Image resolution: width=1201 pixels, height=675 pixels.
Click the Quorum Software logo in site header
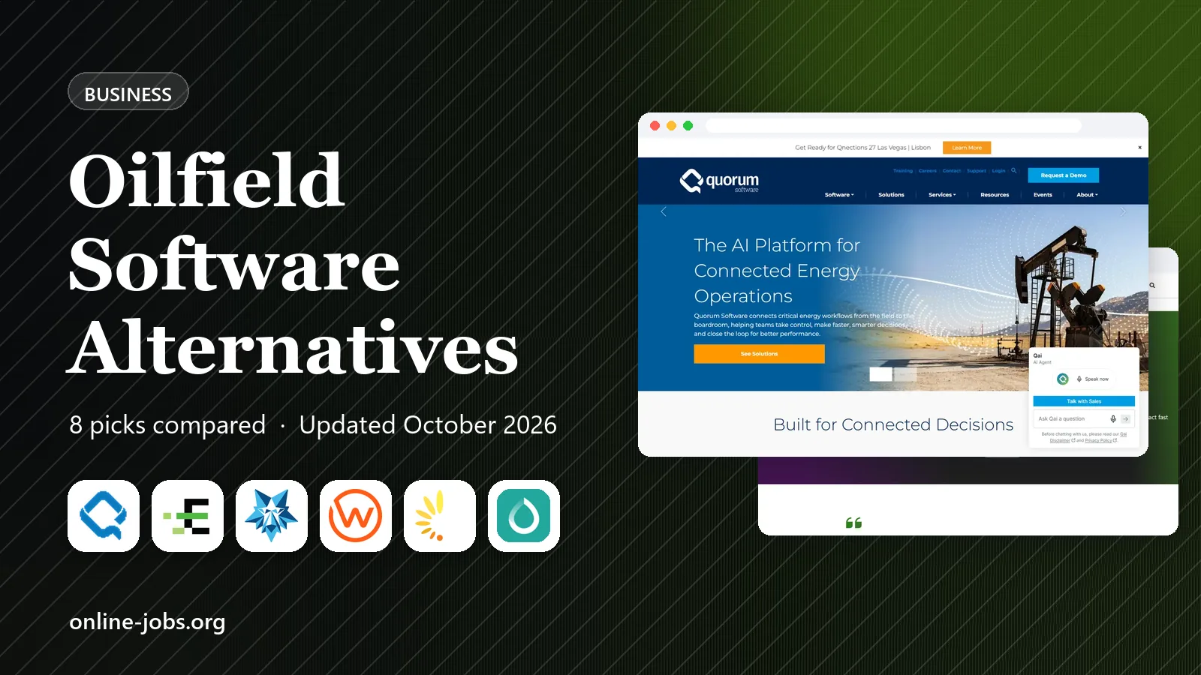719,181
